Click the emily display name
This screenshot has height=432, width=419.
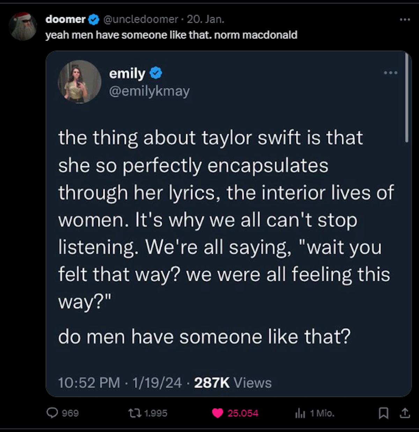[x=127, y=73]
